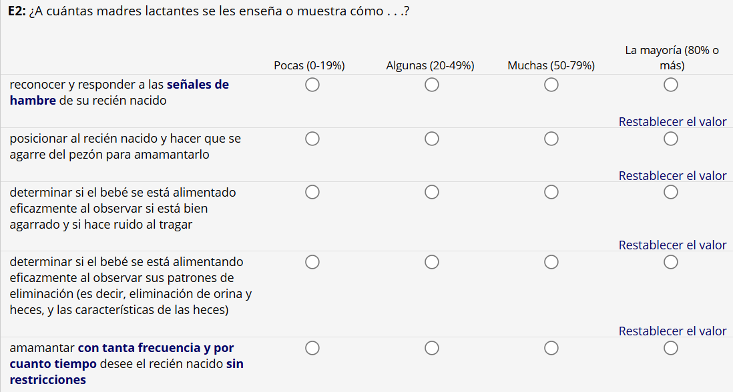
Task: Reset value for ruido al tragar row
Action: coord(672,245)
